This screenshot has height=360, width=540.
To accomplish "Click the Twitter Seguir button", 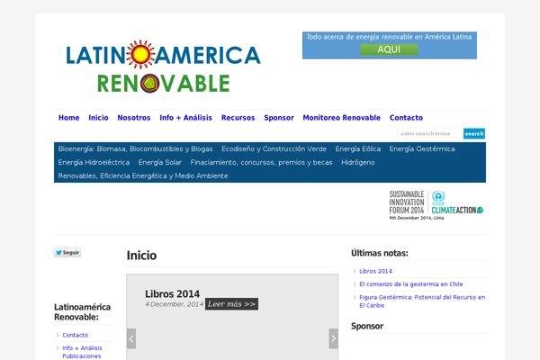I will click(67, 253).
